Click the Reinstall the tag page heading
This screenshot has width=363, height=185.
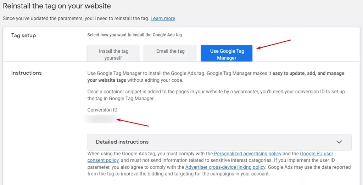57,6
